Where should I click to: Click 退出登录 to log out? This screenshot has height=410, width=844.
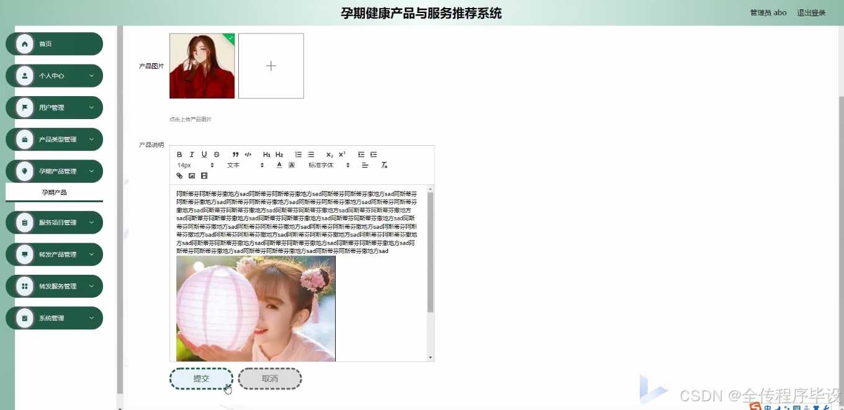coord(811,12)
